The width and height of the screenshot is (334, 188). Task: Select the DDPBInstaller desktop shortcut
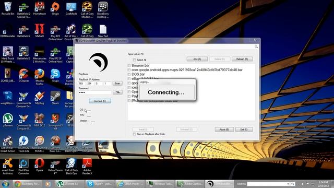pyautogui.click(x=8, y=31)
